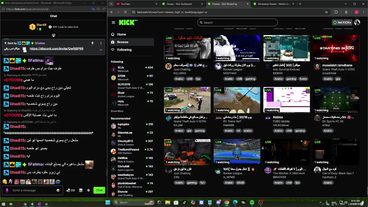Switch to Markeezza Stream browser tab
The image size is (368, 207).
coord(274,4)
